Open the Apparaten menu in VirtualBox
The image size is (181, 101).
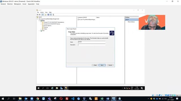31,4
